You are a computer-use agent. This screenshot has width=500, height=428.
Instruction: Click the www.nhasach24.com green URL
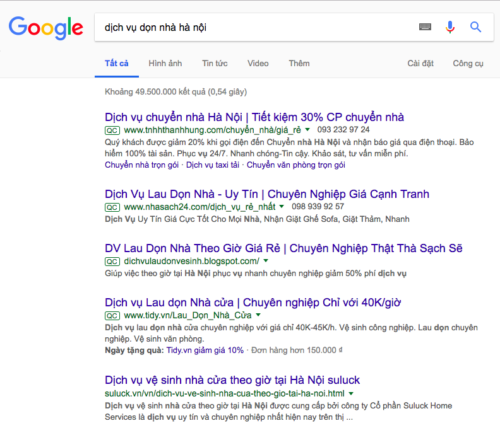click(199, 207)
